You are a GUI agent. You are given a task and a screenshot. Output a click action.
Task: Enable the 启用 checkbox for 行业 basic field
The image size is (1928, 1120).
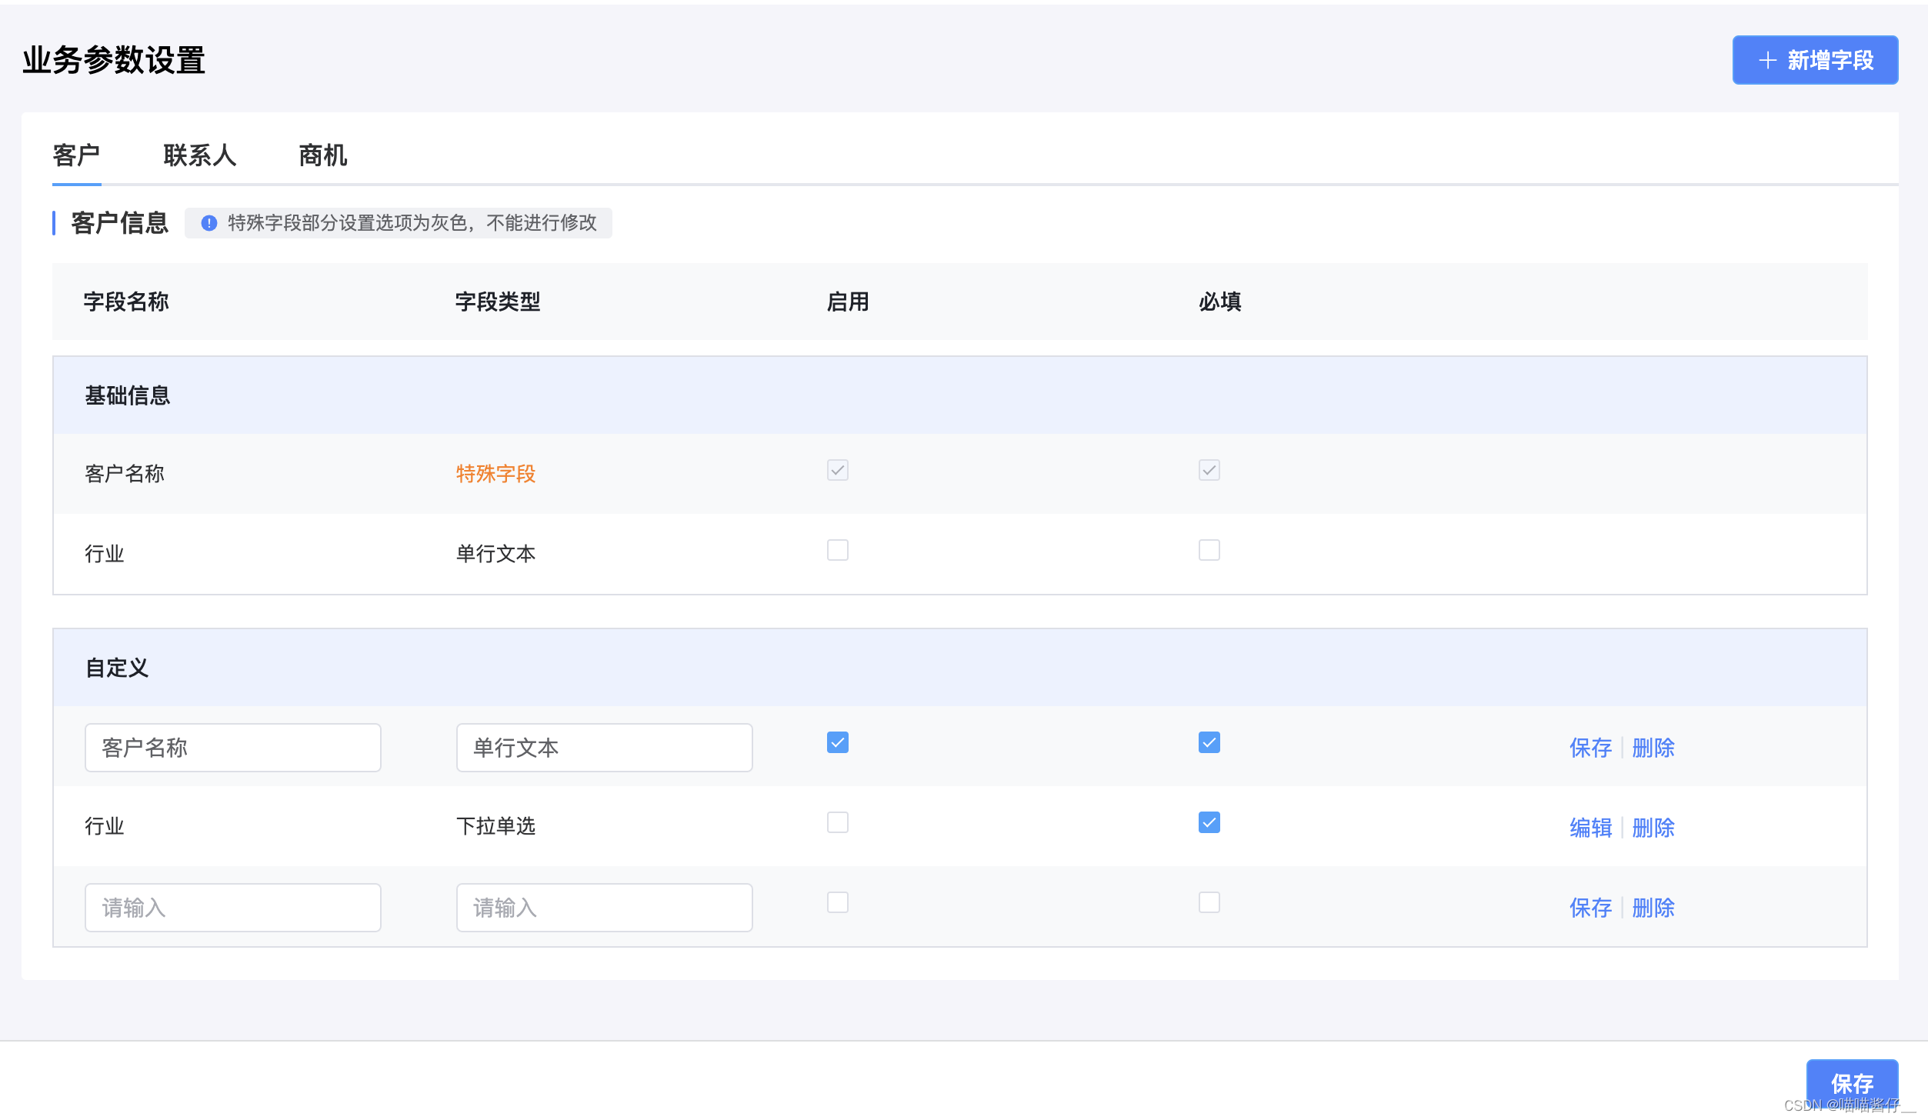pyautogui.click(x=836, y=550)
